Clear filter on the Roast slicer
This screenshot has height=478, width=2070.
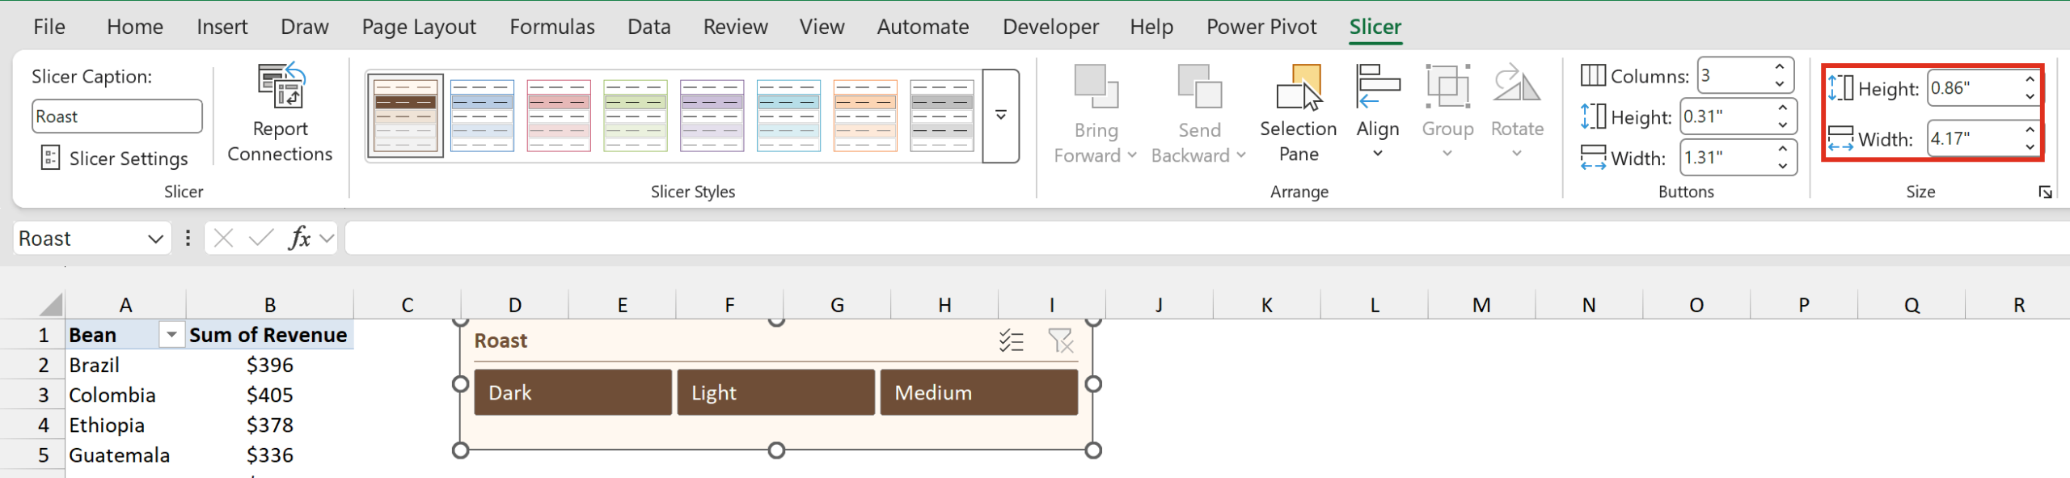[x=1060, y=341]
